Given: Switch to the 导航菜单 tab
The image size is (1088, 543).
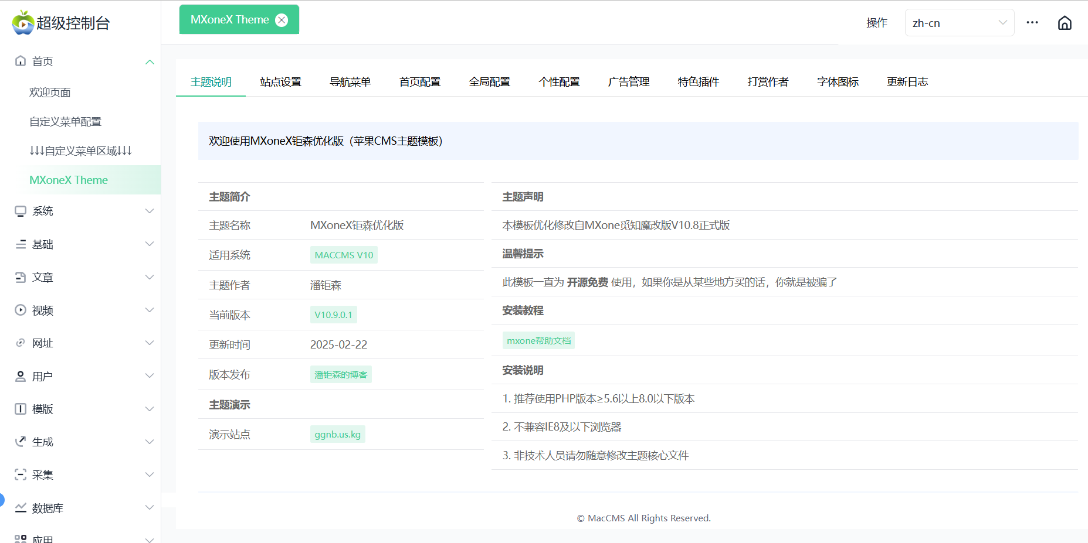Looking at the screenshot, I should pyautogui.click(x=350, y=82).
